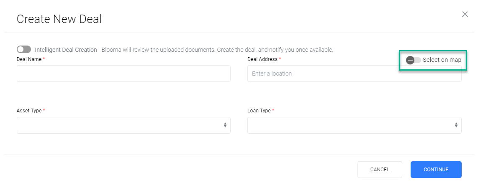The width and height of the screenshot is (478, 188).
Task: Click the Asset Type up-down arrows icon
Action: tap(225, 125)
